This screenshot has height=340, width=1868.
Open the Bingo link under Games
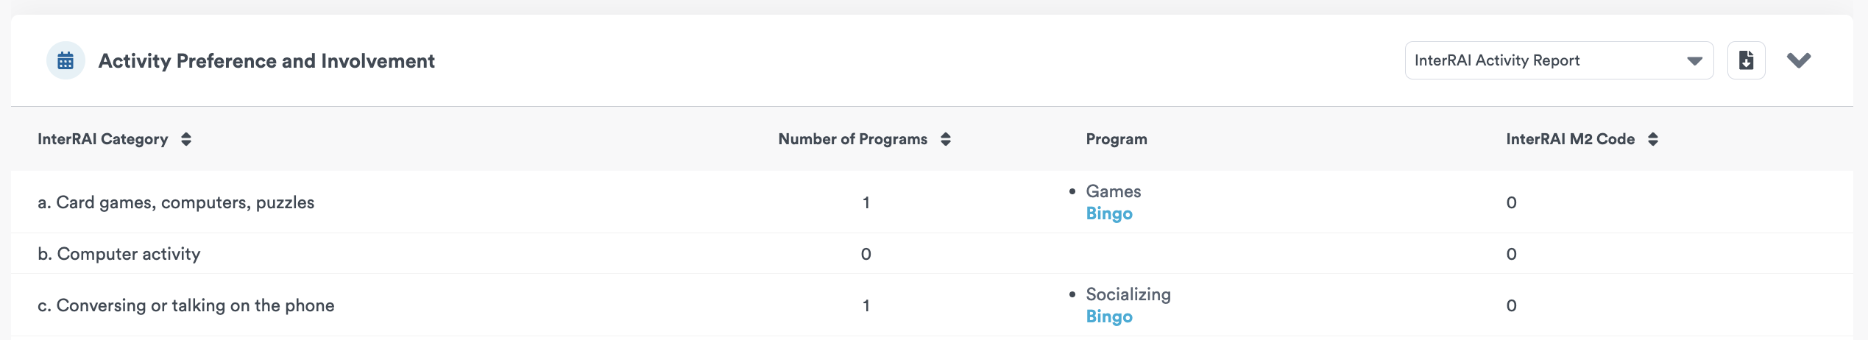pyautogui.click(x=1109, y=214)
